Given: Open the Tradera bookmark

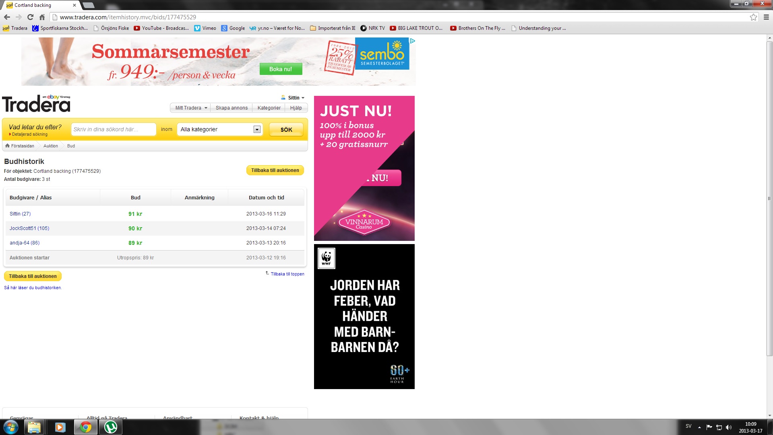Looking at the screenshot, I should (x=15, y=28).
